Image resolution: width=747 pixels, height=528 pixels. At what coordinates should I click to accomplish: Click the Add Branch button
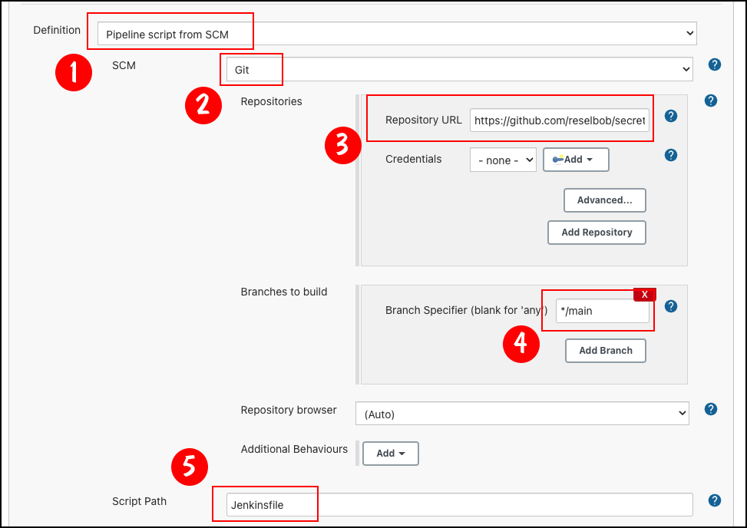[605, 351]
